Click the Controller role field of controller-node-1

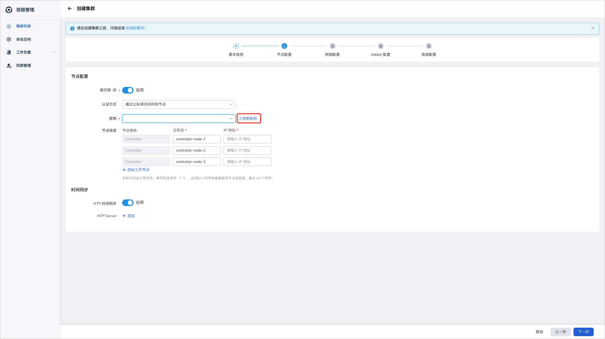146,139
